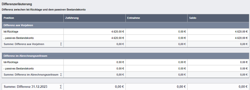Screen dimensions: 250x90
Task: Select Ist-Rücklage row under Differenz aus Vorjahren
Action: click(125, 31)
